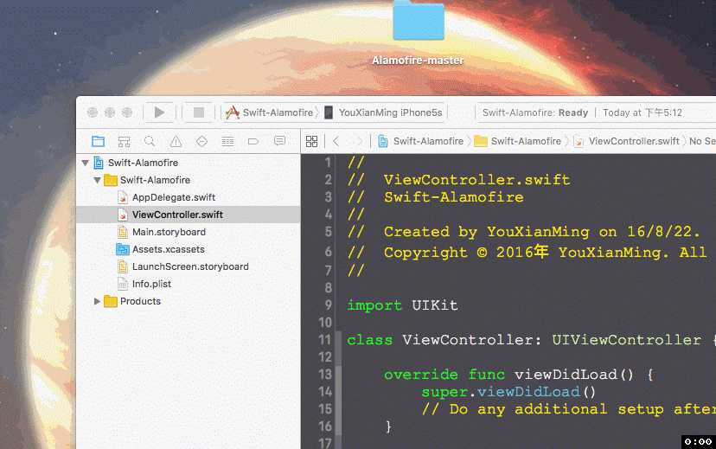The height and width of the screenshot is (449, 716).
Task: Click the window minimize traffic light
Action: coord(110,112)
